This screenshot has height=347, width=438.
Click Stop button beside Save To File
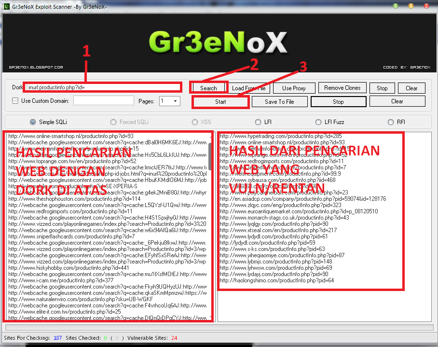point(338,102)
